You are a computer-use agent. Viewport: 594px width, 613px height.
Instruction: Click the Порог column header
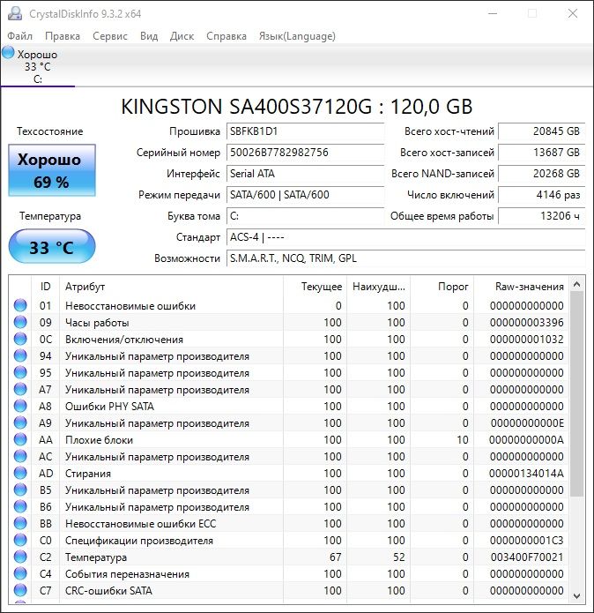click(x=442, y=287)
